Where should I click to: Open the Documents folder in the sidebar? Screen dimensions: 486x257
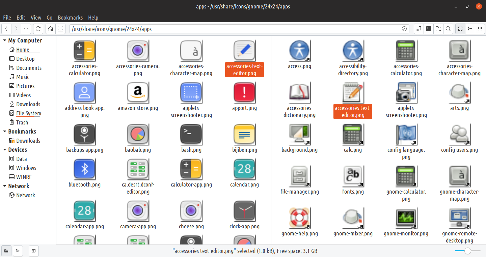29,67
